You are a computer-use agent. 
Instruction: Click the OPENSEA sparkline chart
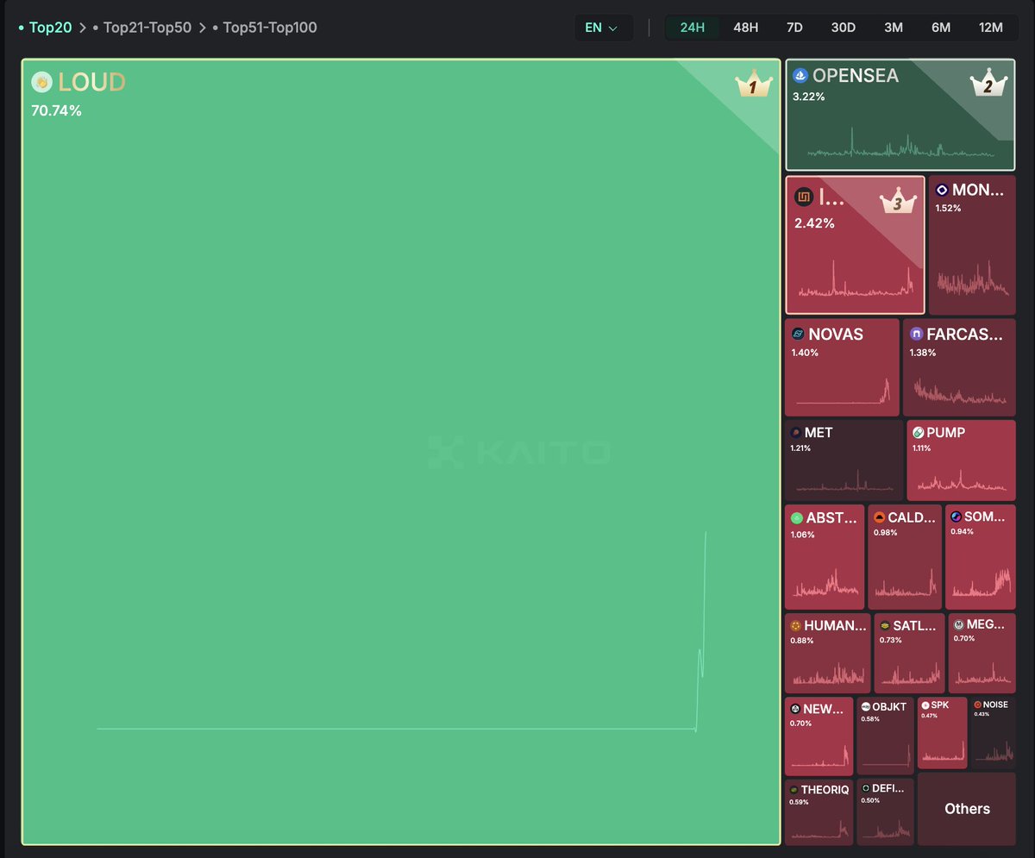[x=901, y=143]
